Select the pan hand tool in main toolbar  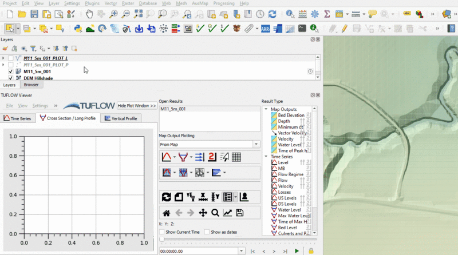pyautogui.click(x=90, y=14)
